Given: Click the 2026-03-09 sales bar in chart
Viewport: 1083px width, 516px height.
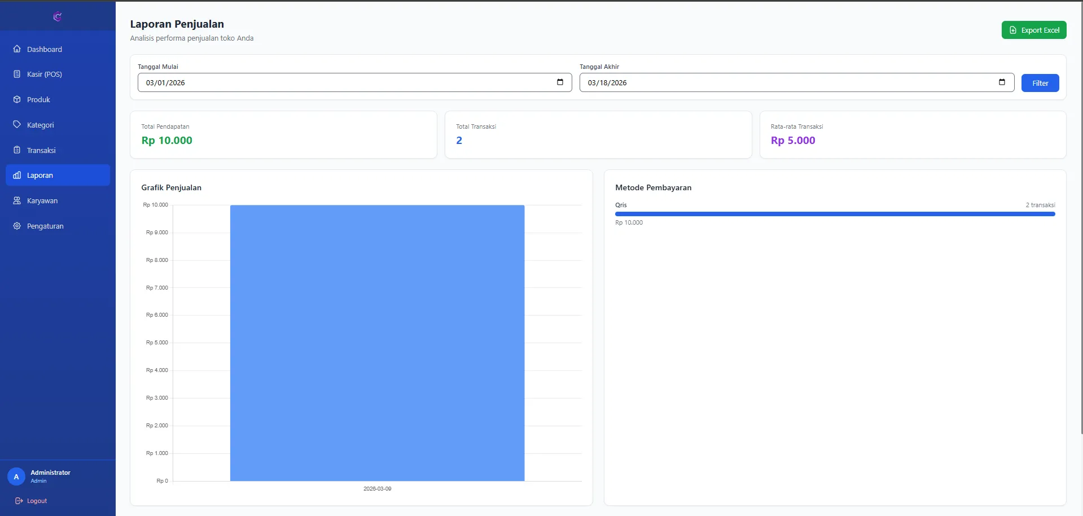Looking at the screenshot, I should coord(377,343).
